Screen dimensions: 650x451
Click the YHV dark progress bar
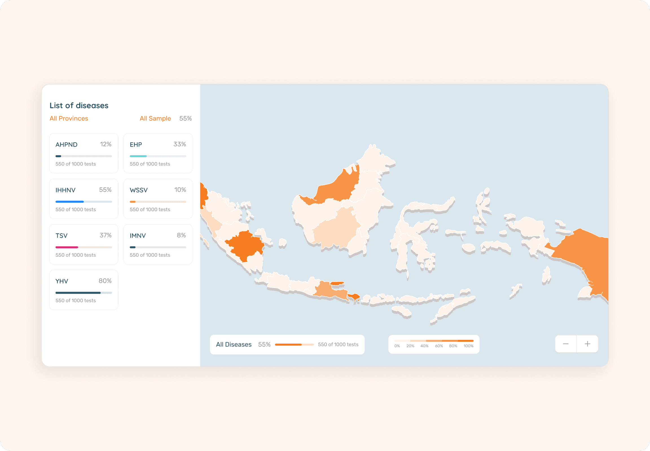pyautogui.click(x=78, y=293)
